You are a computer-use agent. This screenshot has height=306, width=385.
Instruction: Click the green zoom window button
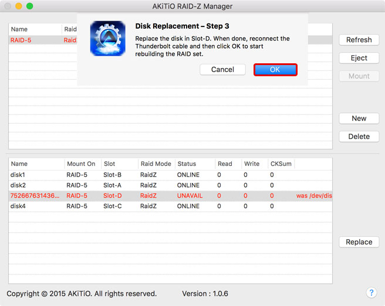pos(30,6)
